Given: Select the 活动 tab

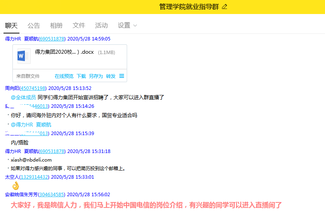Looking at the screenshot, I should pyautogui.click(x=101, y=25).
